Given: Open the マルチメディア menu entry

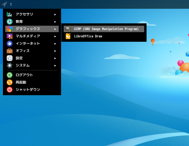Looking at the screenshot, I should pos(32,36).
